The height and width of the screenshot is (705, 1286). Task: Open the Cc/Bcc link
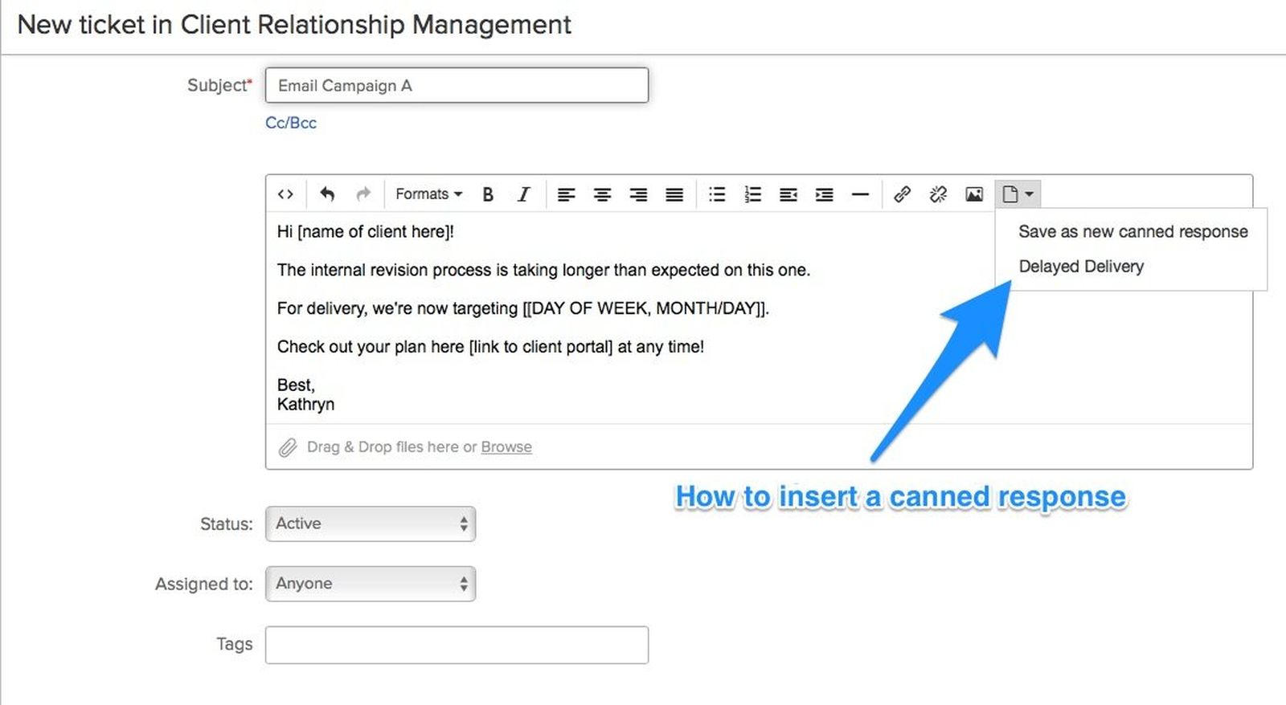click(x=291, y=123)
